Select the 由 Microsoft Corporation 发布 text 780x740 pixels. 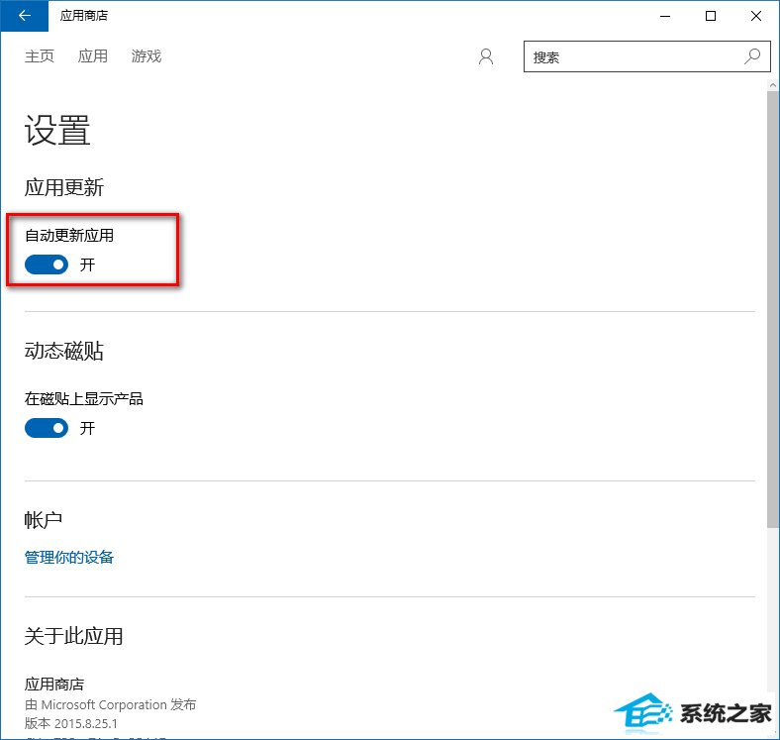[x=111, y=704]
